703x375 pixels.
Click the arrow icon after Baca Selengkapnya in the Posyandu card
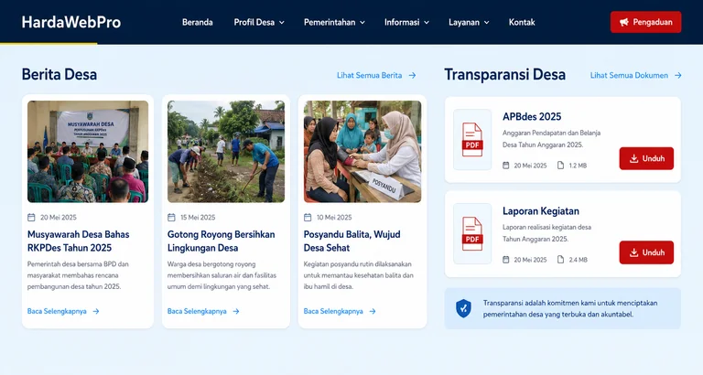pos(373,311)
